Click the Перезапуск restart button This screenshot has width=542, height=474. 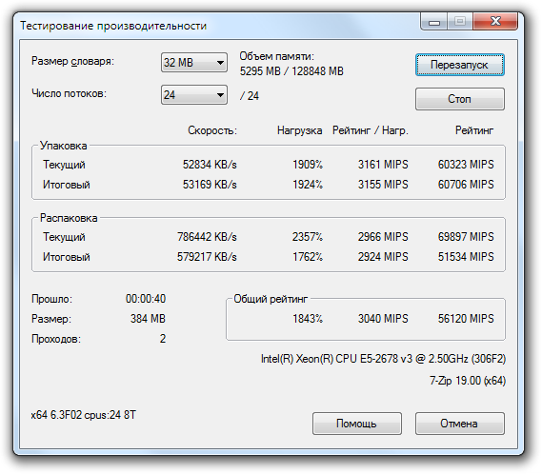(460, 65)
